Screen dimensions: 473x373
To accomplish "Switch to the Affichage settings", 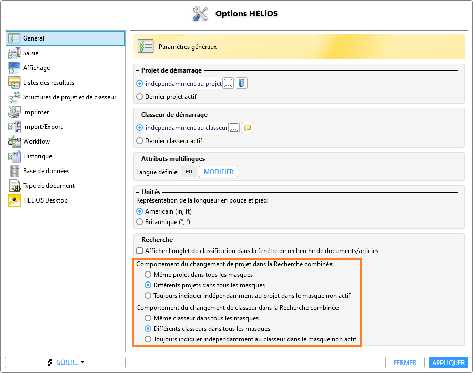I will [x=65, y=68].
